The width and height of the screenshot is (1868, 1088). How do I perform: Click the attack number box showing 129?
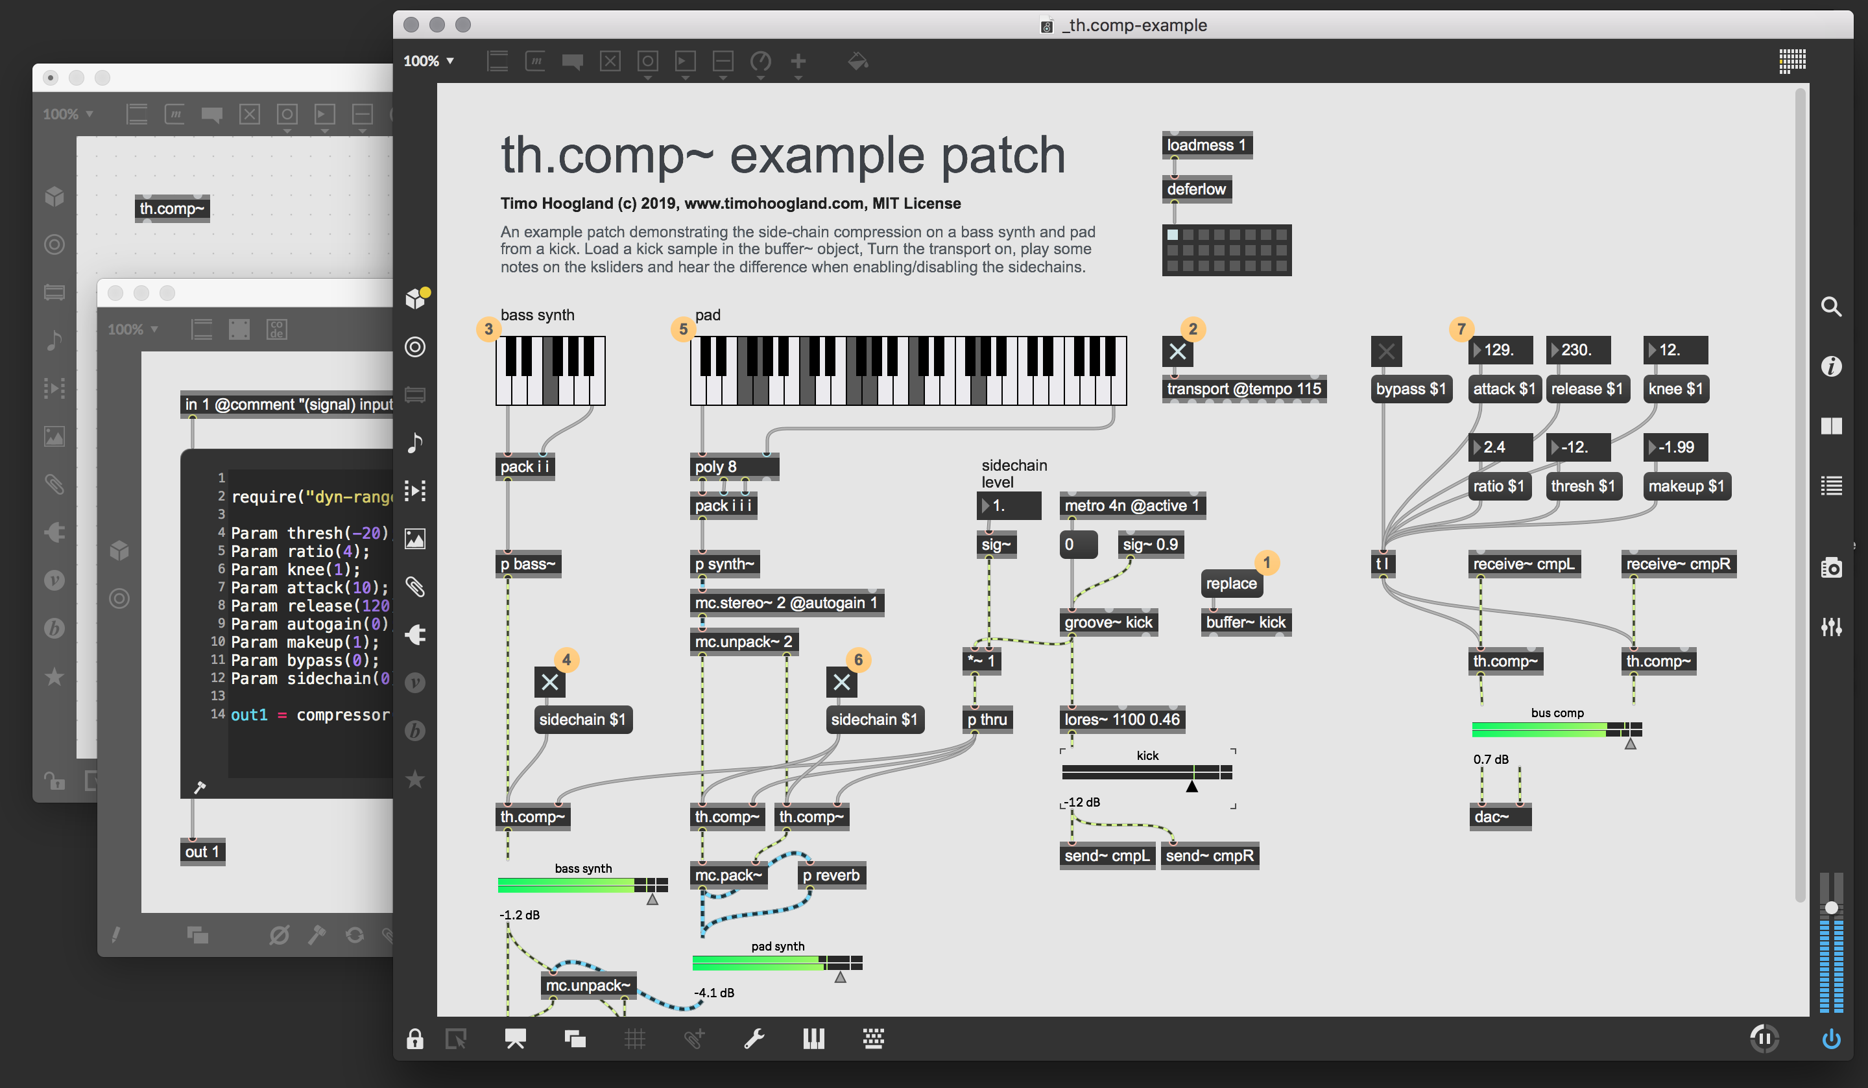(x=1500, y=350)
